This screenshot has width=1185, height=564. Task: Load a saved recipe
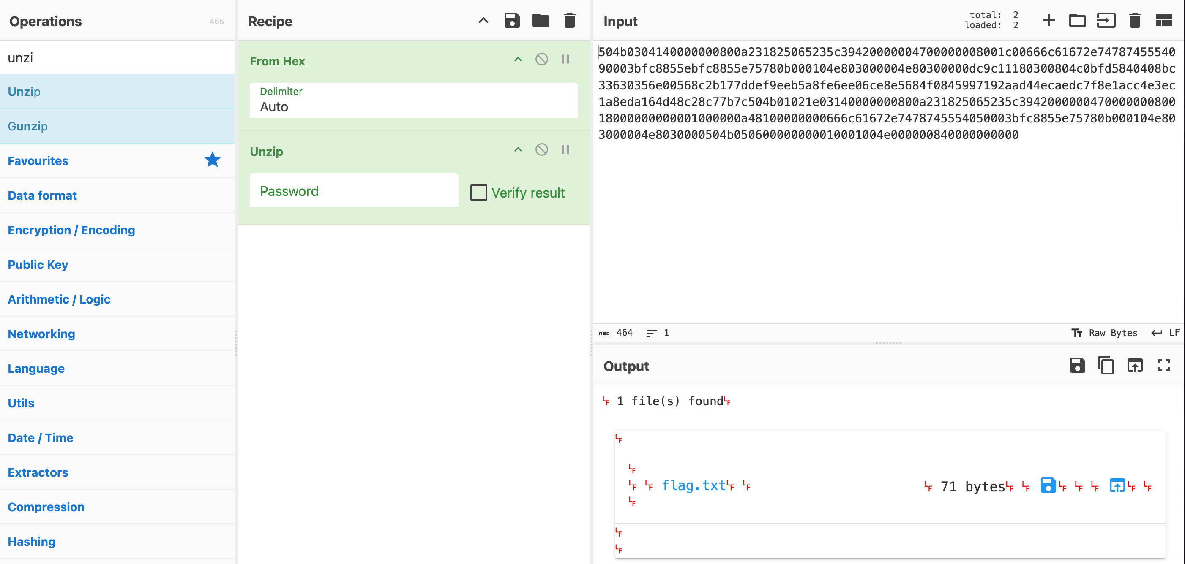pos(541,21)
